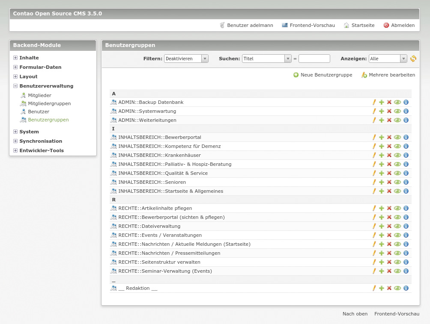Viewport: 430px width, 324px height.
Task: Duplicate RECHTE::Seminar-Verwaltung (Events) group
Action: pos(382,271)
